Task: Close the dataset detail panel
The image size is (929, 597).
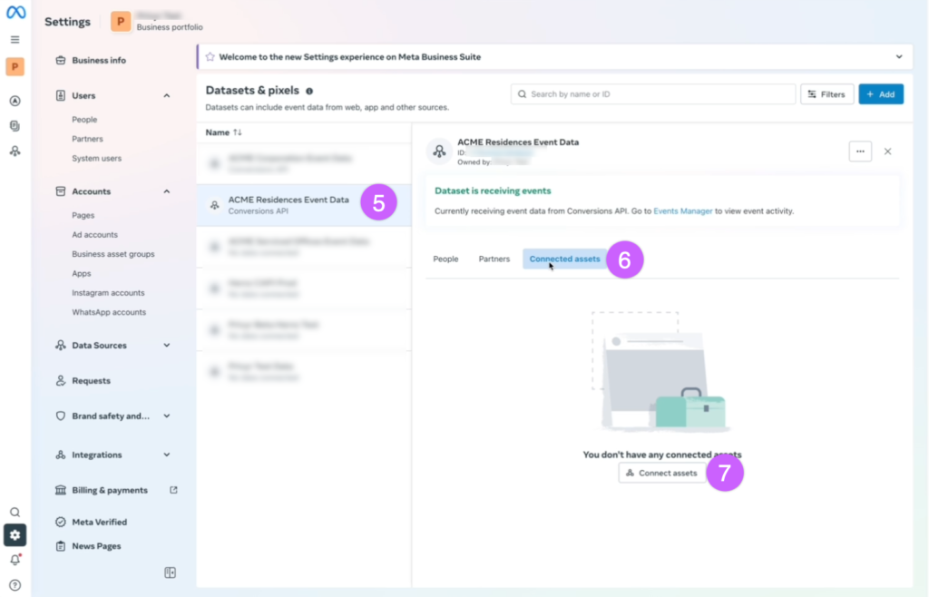Action: coord(887,152)
